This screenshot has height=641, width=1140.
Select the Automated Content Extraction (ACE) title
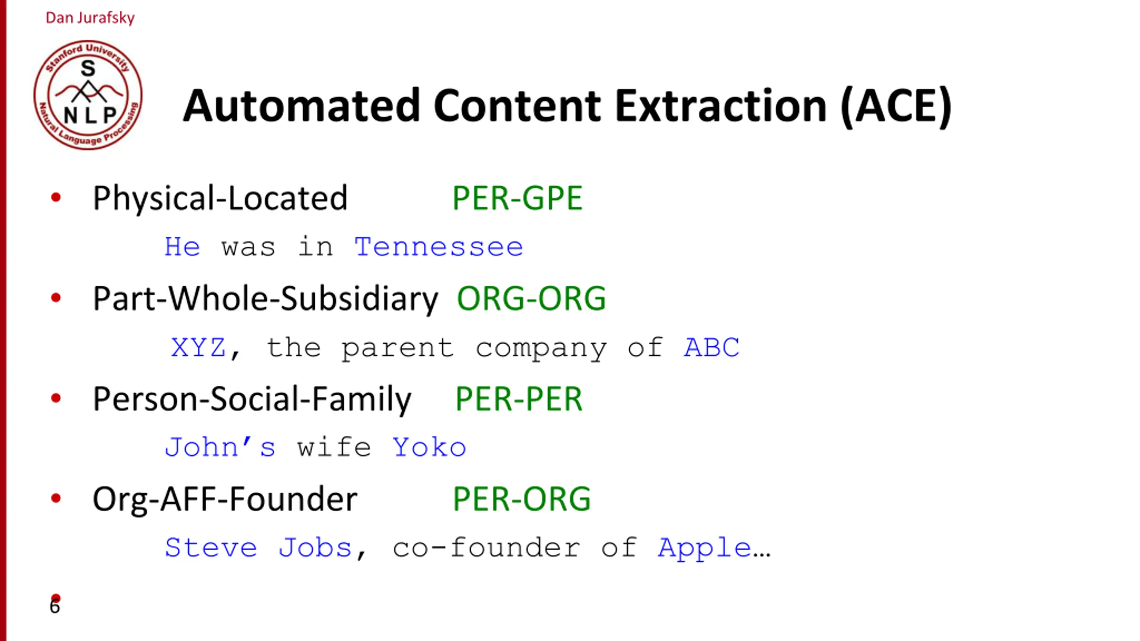pyautogui.click(x=567, y=106)
